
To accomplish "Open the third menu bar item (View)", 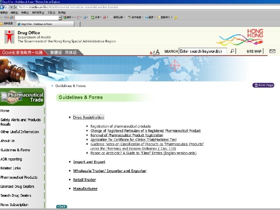I will point(25,12).
